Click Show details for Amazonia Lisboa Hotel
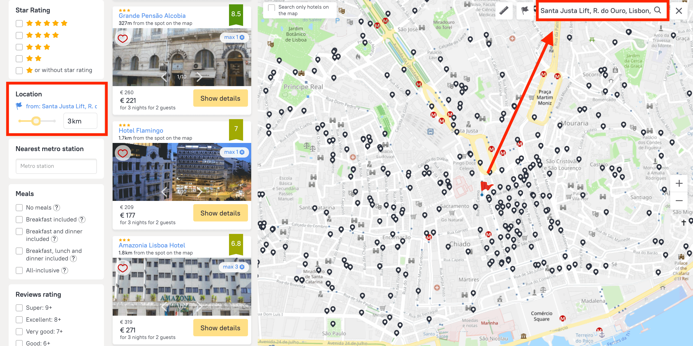This screenshot has height=346, width=693. pyautogui.click(x=220, y=328)
